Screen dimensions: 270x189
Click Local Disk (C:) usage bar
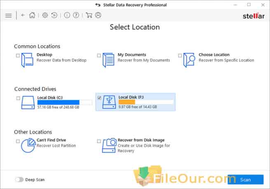[65, 103]
